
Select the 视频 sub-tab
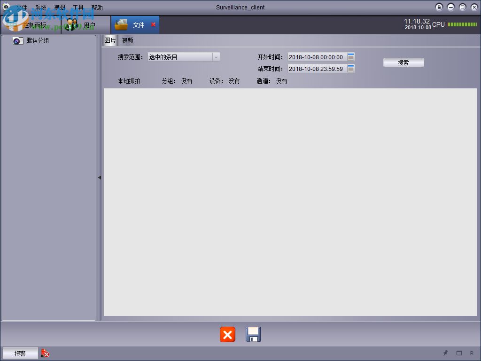(x=127, y=40)
